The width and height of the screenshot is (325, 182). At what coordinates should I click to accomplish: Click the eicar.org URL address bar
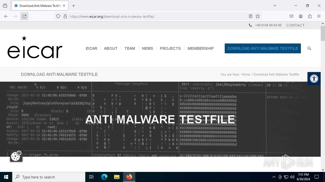(157, 16)
